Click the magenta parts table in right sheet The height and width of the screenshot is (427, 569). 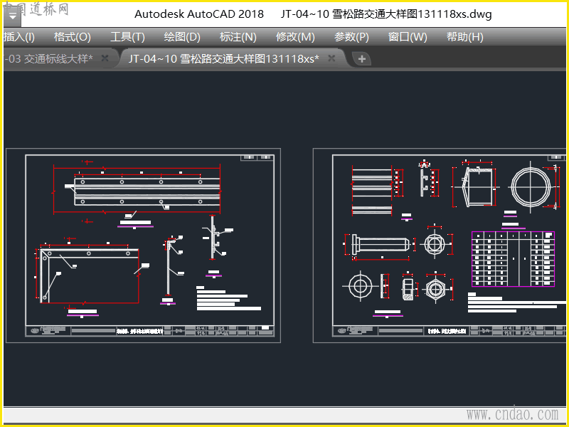[x=513, y=259]
